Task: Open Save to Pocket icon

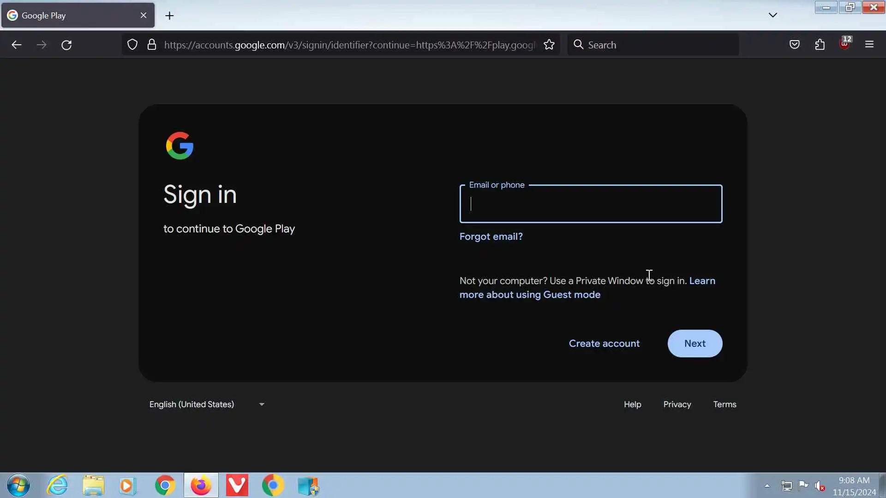Action: pyautogui.click(x=794, y=45)
